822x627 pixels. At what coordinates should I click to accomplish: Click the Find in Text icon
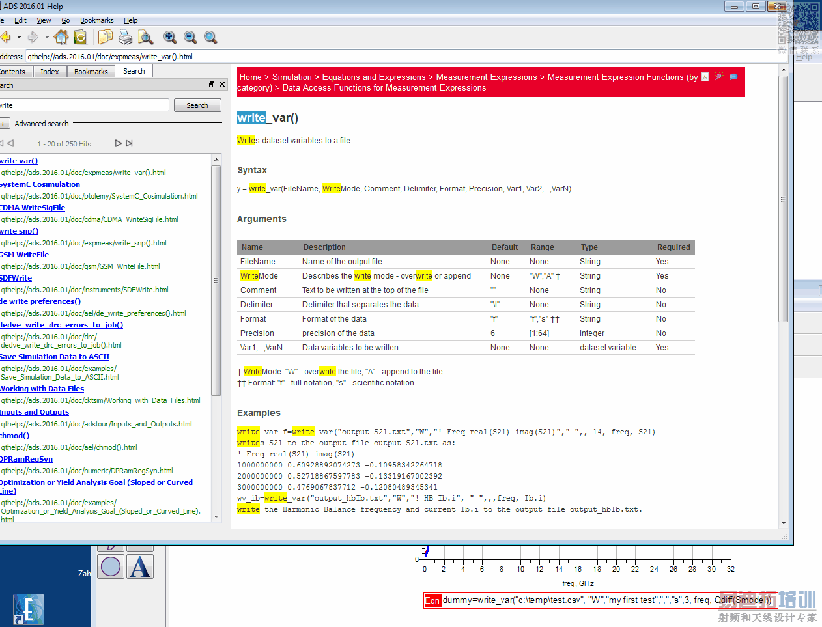click(x=146, y=37)
